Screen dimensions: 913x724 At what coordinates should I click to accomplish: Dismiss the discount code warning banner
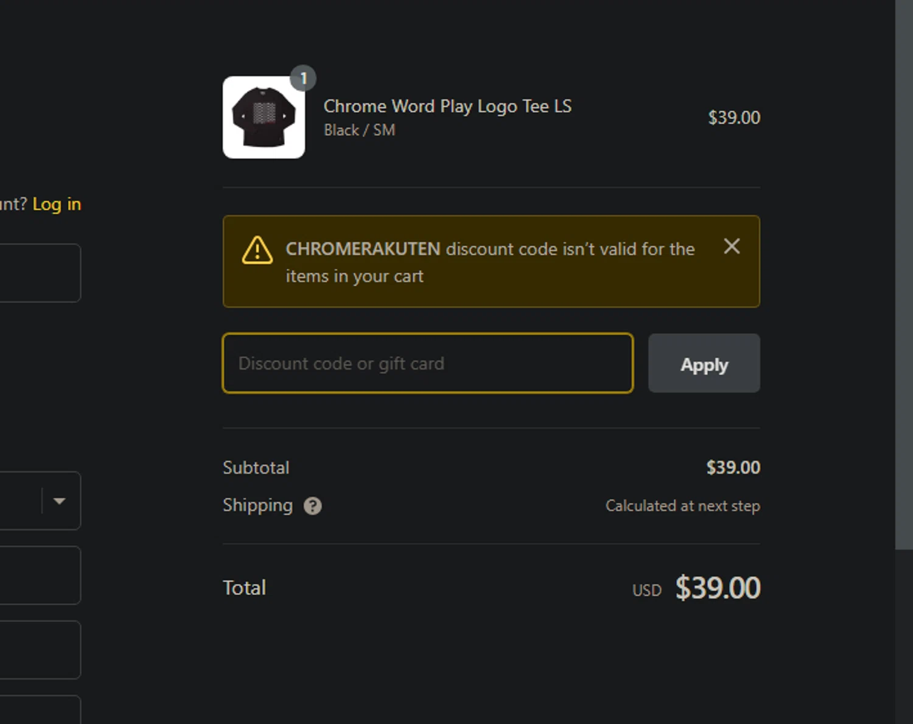[x=732, y=247]
